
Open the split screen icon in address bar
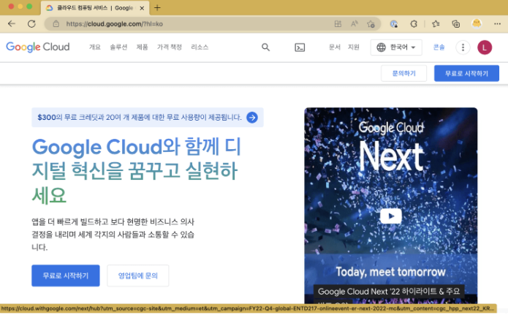coord(338,23)
